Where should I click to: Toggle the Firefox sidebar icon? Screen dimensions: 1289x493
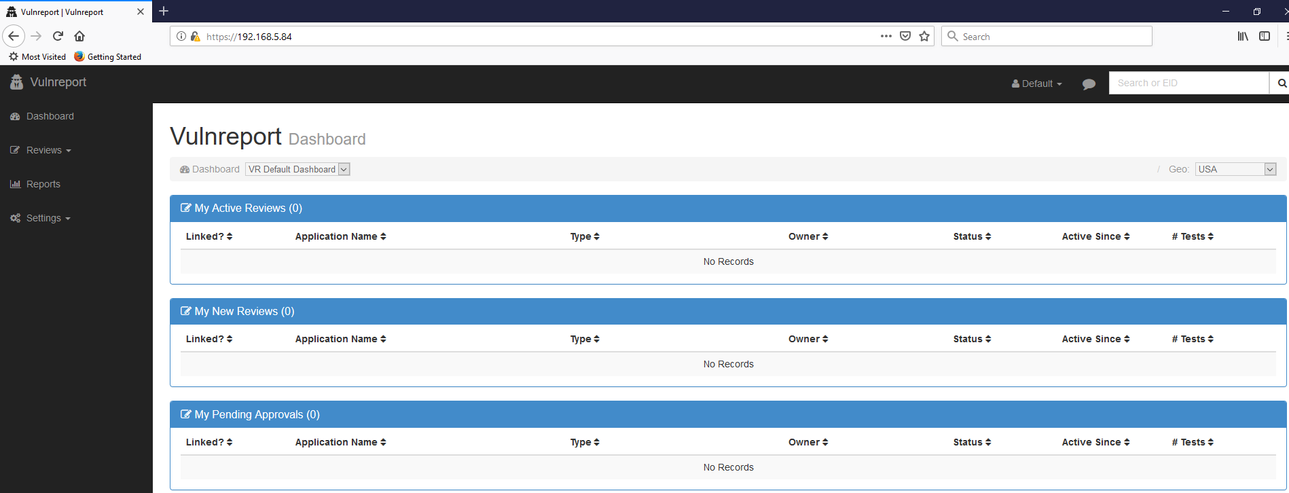click(1265, 36)
